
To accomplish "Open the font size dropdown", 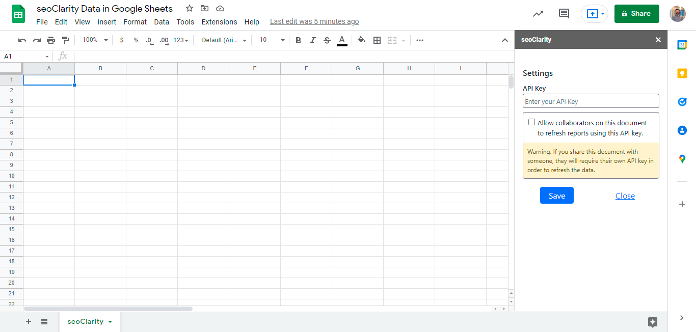I will (x=272, y=40).
